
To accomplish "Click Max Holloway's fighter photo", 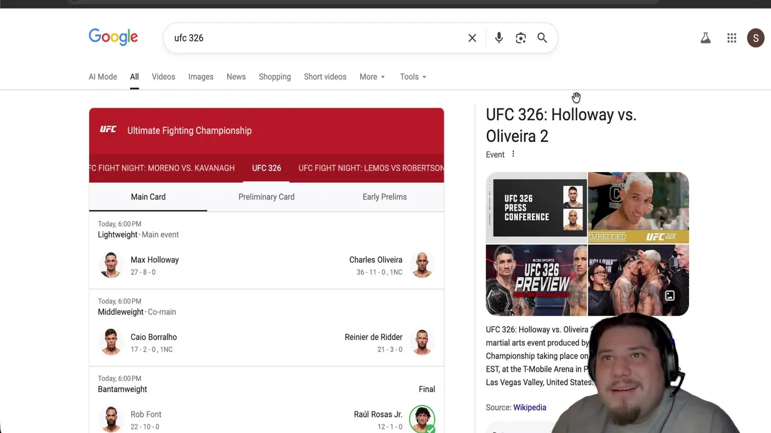I will coord(111,265).
